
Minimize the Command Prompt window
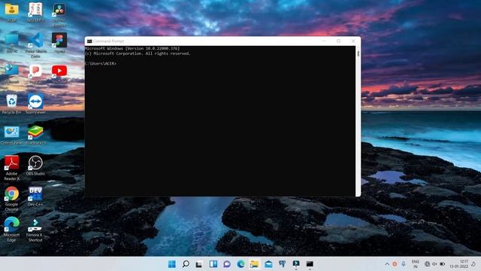click(x=324, y=41)
